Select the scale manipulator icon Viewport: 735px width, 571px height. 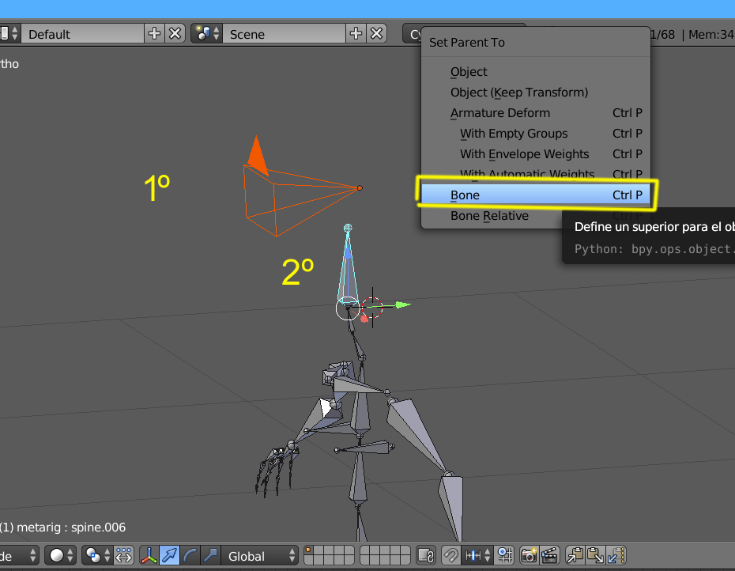tap(210, 556)
